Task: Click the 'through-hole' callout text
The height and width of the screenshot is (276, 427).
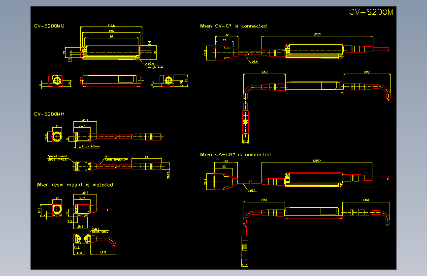Action: tap(154, 67)
